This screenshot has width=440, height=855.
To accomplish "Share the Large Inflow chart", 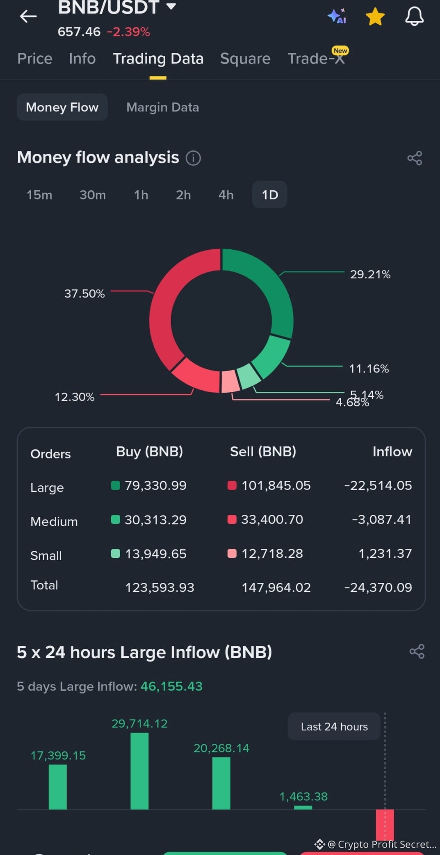I will [x=417, y=652].
